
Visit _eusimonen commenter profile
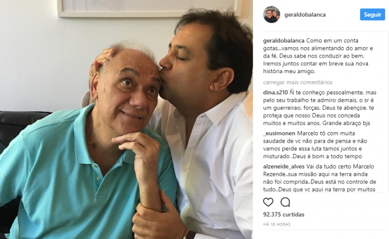(279, 133)
